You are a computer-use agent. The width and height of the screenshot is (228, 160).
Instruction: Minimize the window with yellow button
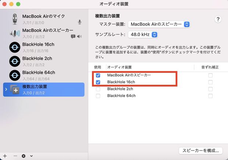pyautogui.click(x=11, y=4)
